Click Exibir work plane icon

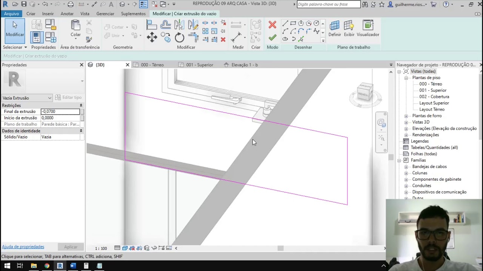(349, 29)
